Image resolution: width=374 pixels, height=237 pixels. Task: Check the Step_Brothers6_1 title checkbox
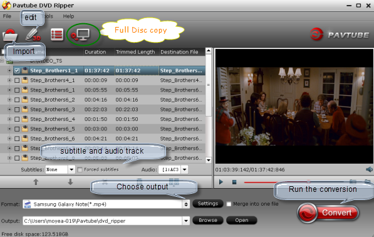[x=17, y=90]
